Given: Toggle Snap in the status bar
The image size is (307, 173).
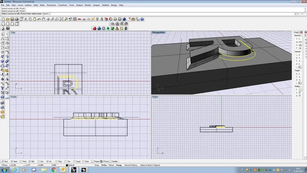Looking at the screenshot, I should (x=97, y=165).
